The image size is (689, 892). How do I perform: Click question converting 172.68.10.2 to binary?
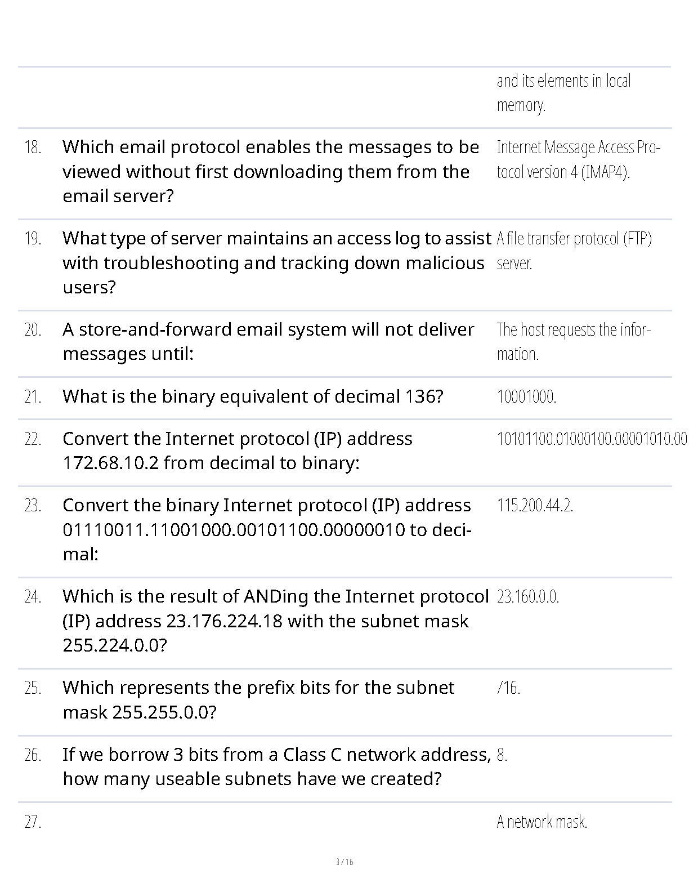tap(237, 451)
